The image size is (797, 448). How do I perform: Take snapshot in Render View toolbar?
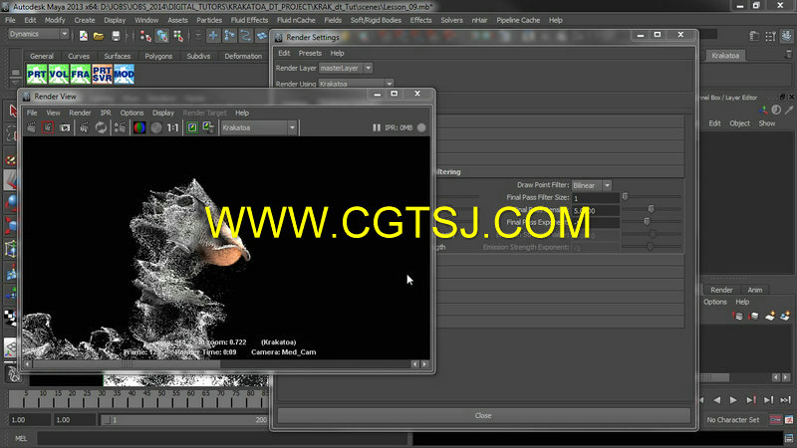(65, 127)
